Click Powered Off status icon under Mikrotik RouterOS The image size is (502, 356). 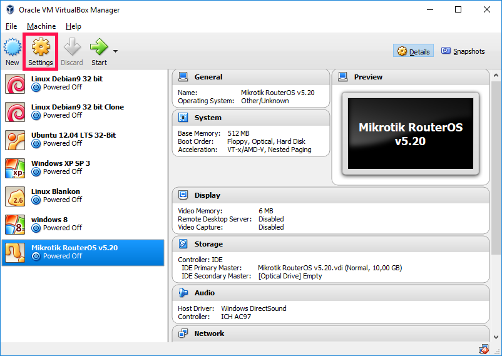point(36,256)
